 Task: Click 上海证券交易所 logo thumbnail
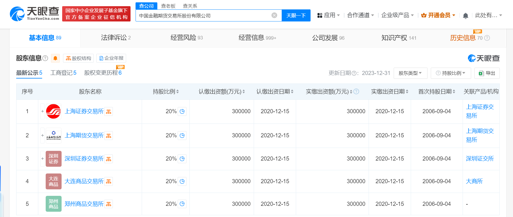54,111
